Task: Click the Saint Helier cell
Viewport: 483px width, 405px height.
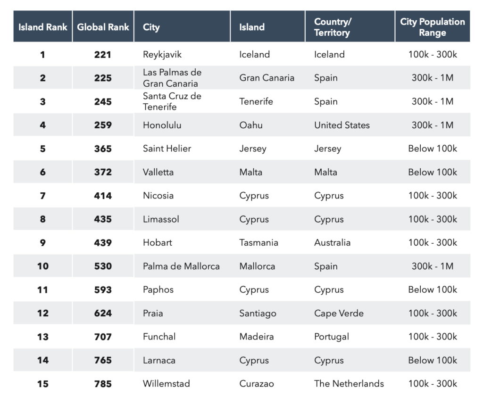Action: point(167,149)
